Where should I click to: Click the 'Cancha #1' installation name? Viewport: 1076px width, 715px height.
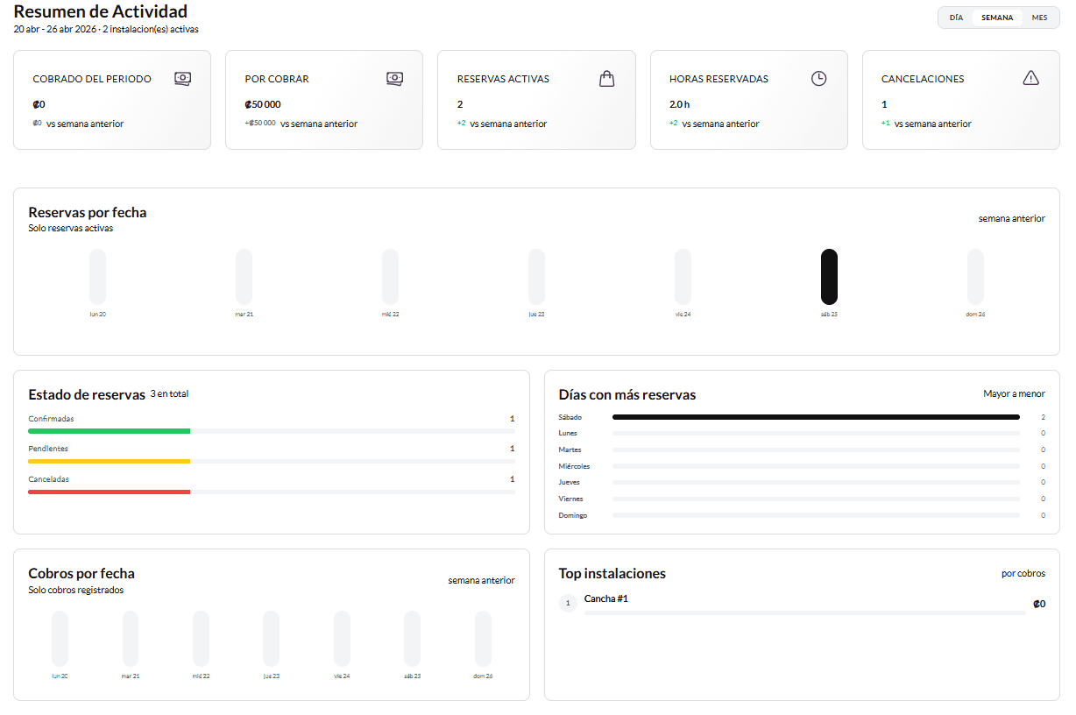coord(606,598)
